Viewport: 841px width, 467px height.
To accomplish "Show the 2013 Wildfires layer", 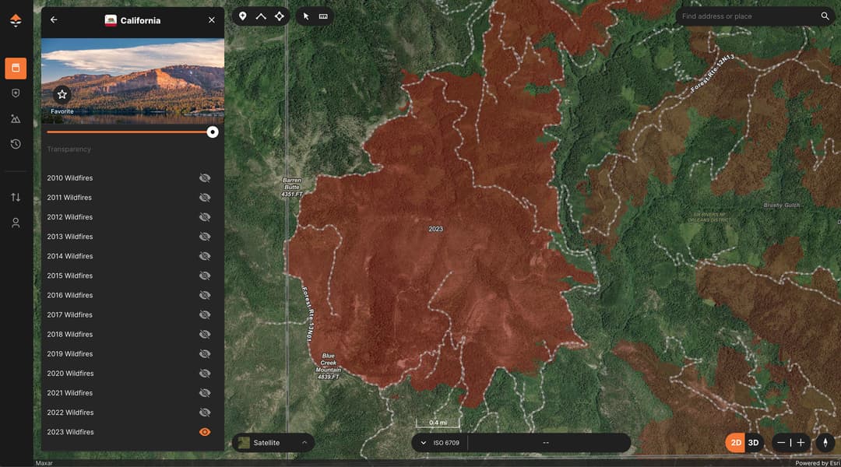I will click(x=205, y=237).
